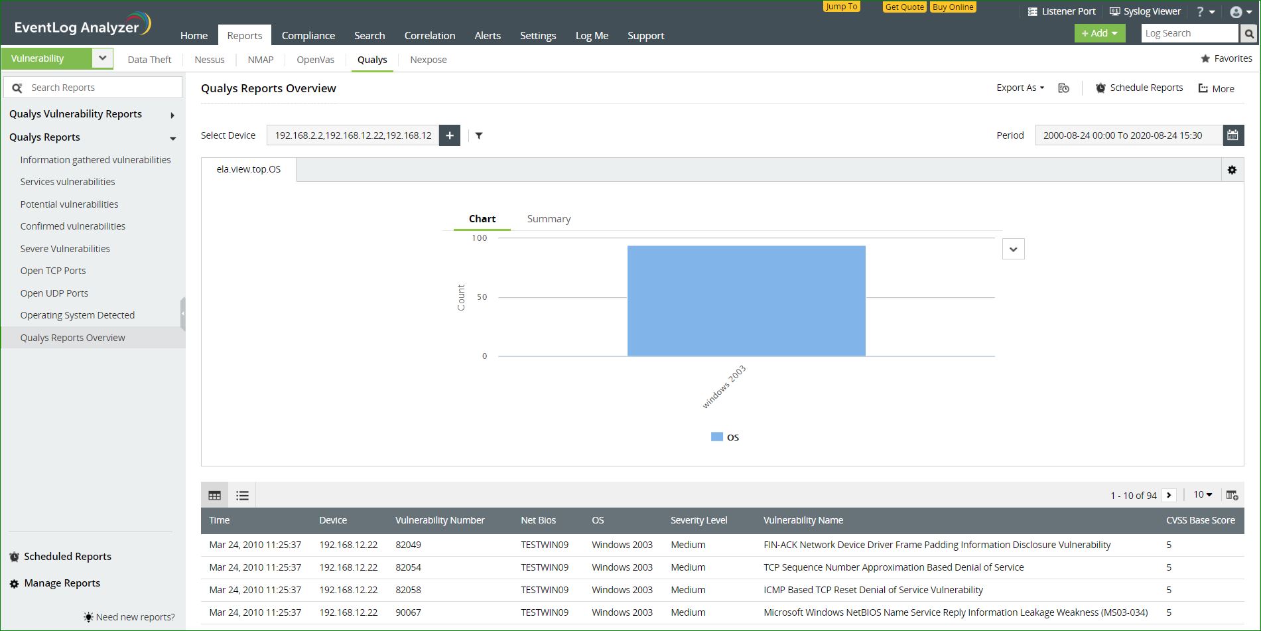Open the Export As dropdown

coord(1020,88)
